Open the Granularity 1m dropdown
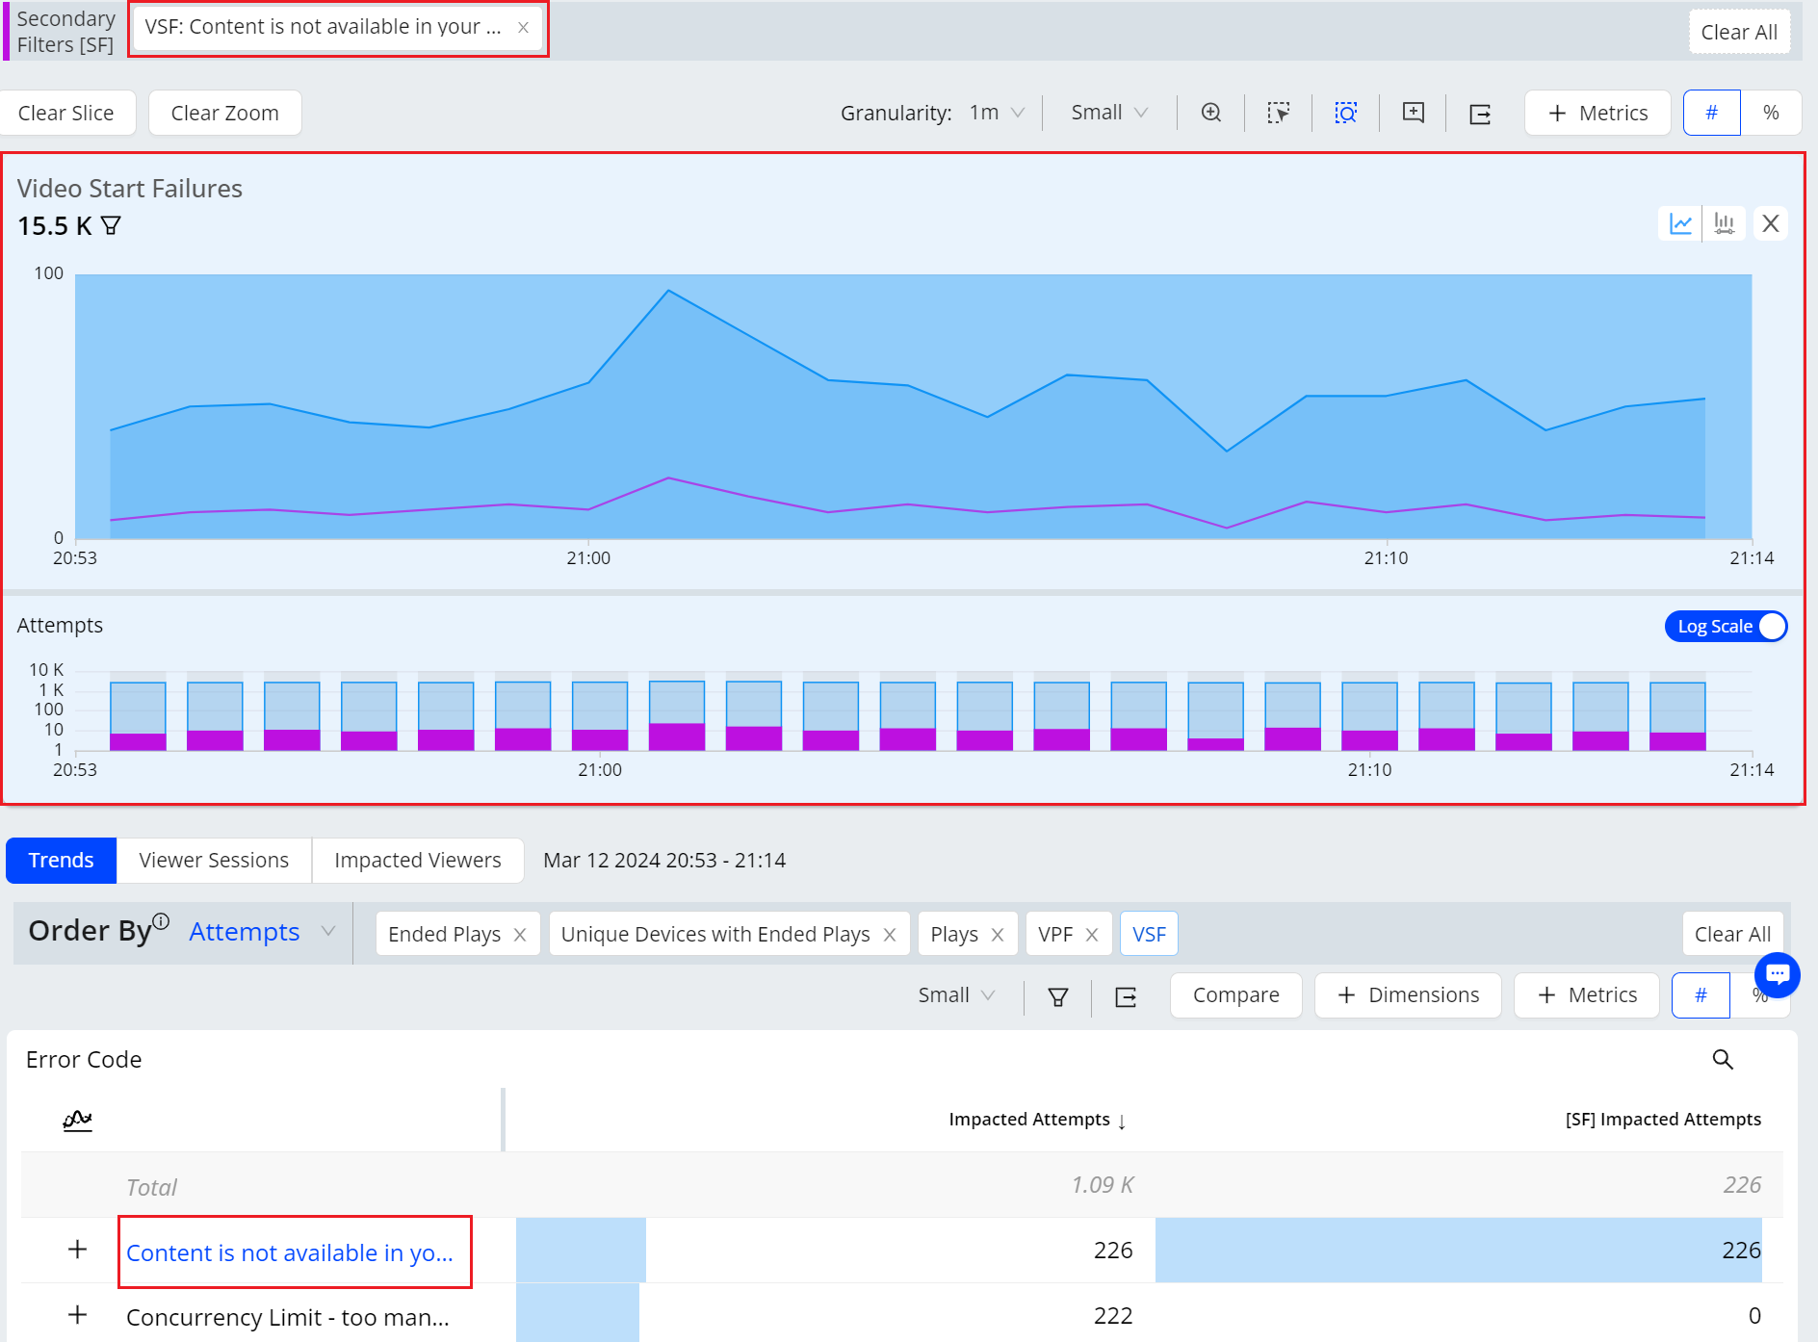This screenshot has height=1342, width=1818. point(997,113)
